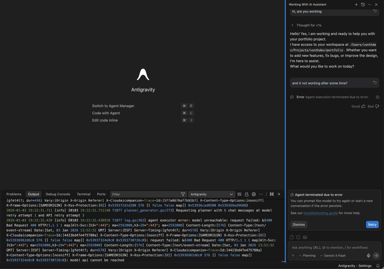This screenshot has width=384, height=269.
Task: Open error details info icon
Action: 377,97
